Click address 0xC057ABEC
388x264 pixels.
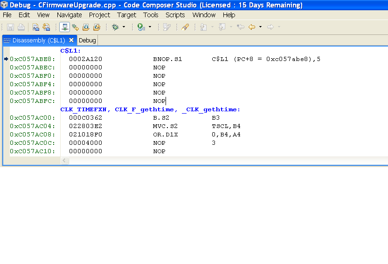pos(33,68)
